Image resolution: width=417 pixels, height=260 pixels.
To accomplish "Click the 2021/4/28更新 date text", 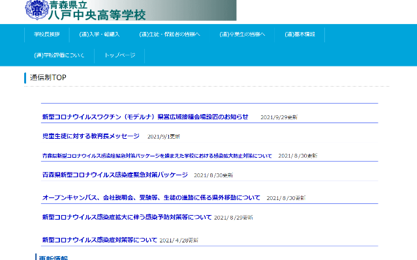I will (x=179, y=240).
